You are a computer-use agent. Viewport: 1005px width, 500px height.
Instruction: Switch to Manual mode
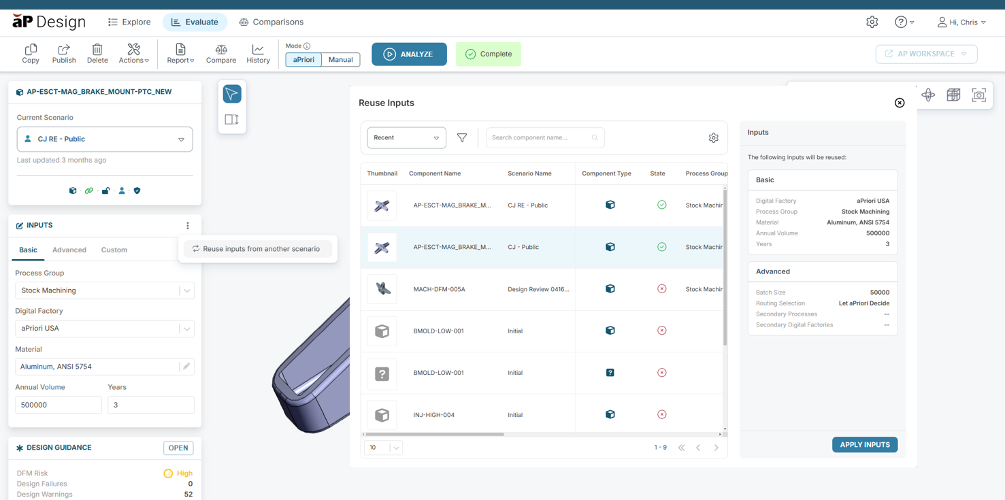tap(340, 60)
